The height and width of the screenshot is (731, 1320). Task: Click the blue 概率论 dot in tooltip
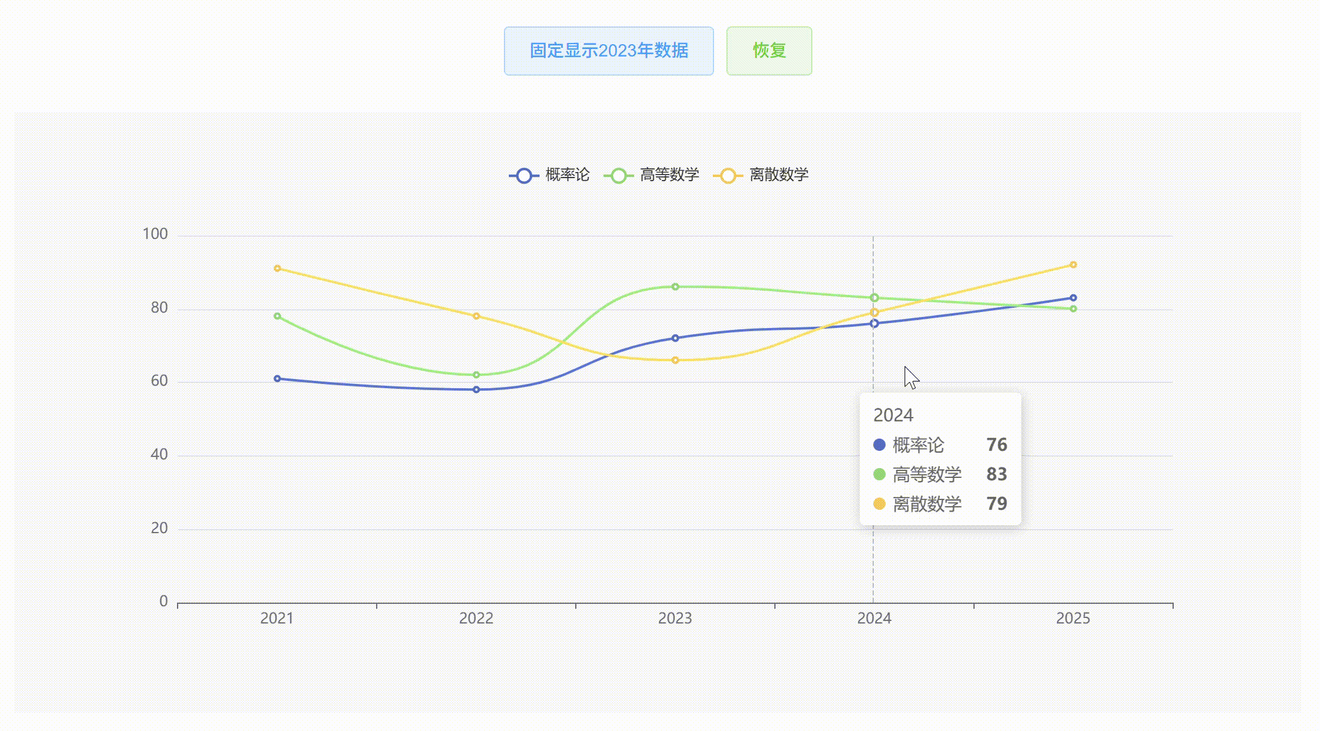point(879,445)
